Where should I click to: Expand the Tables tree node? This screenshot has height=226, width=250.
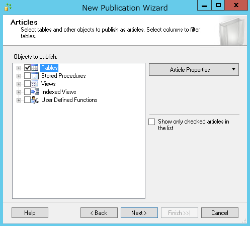pos(19,68)
